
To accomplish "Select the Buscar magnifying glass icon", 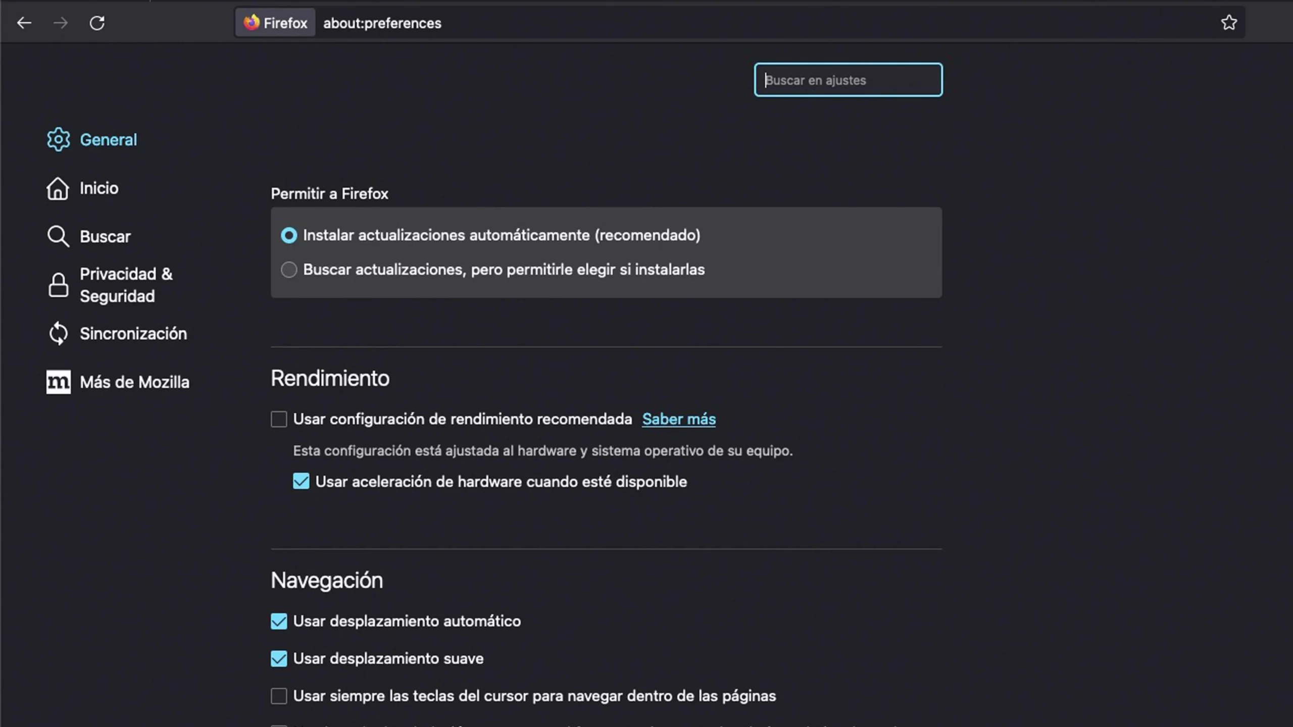I will click(58, 236).
